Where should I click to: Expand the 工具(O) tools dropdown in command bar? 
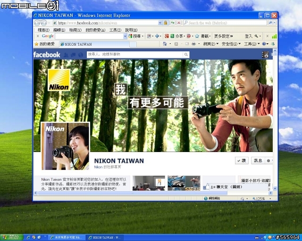(x=259, y=44)
